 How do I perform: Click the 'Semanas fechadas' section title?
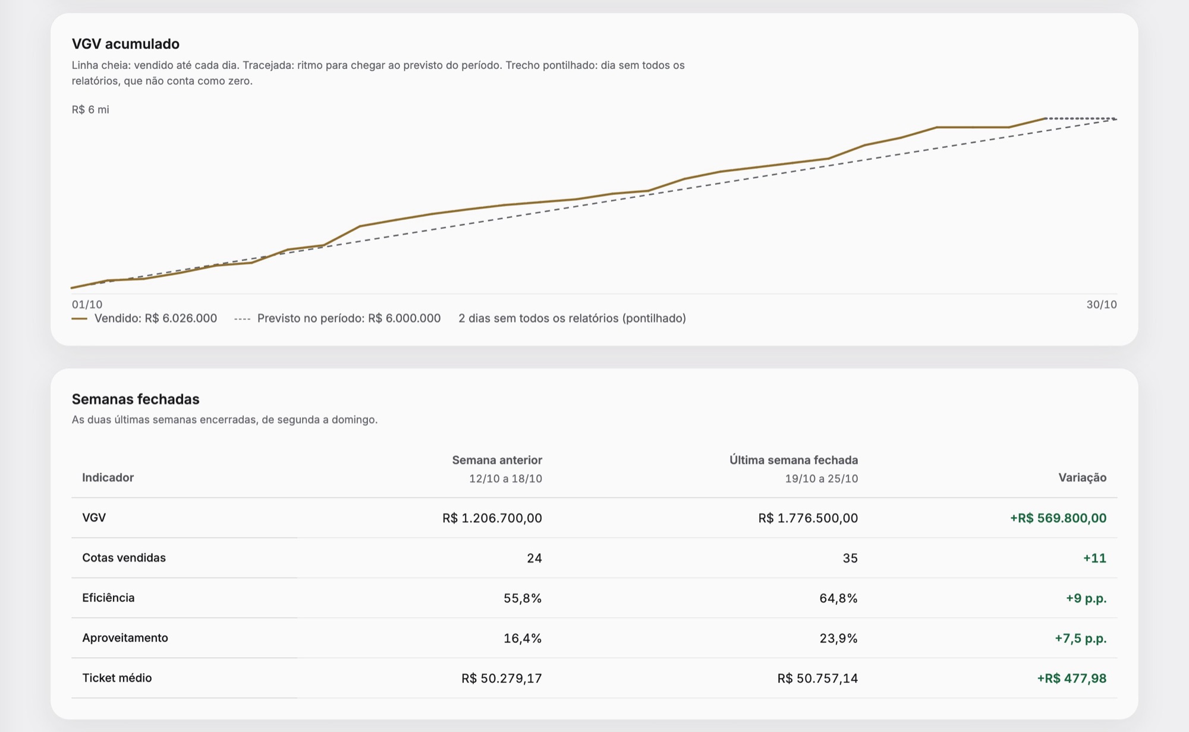click(x=136, y=399)
